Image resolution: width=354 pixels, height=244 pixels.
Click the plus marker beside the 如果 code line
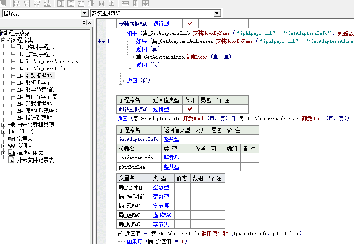pos(109,41)
